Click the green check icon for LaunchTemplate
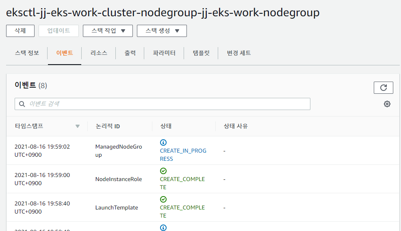 [163, 199]
